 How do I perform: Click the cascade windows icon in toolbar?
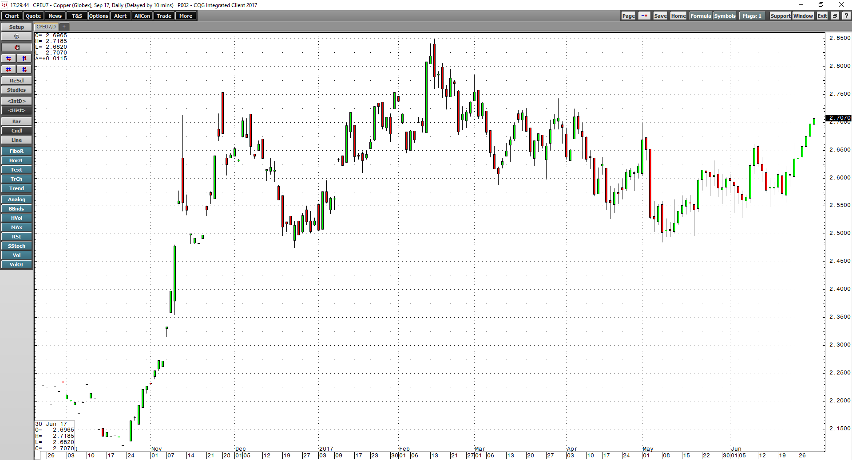point(835,16)
